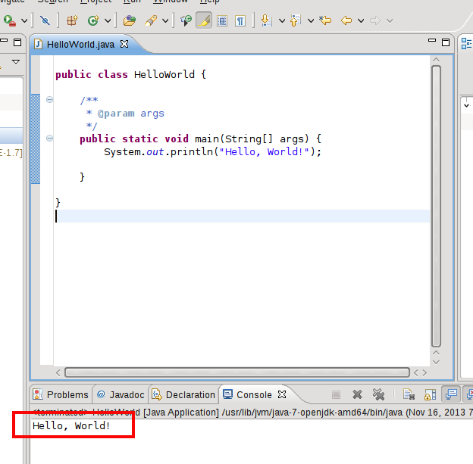
Task: Click the '@param args' comment text
Action: (x=131, y=114)
